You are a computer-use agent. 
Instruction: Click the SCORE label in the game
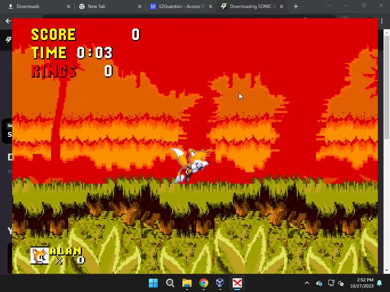click(x=53, y=34)
